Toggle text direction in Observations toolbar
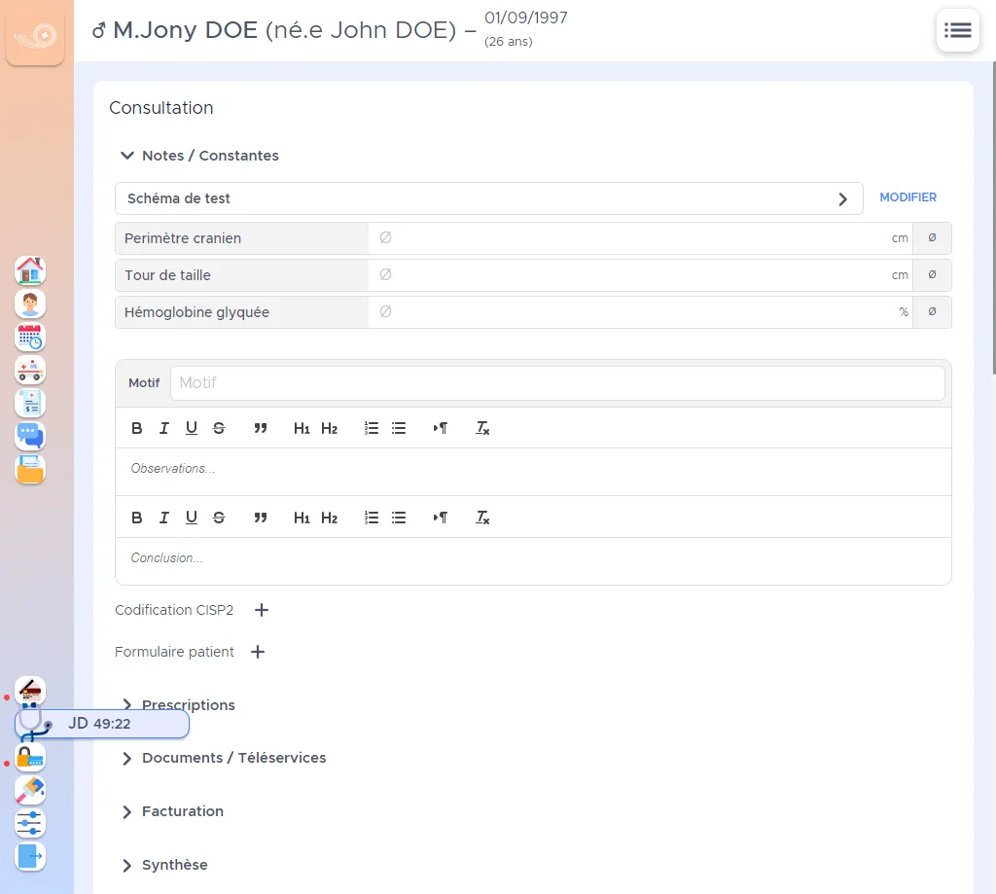996x894 pixels. 441,428
